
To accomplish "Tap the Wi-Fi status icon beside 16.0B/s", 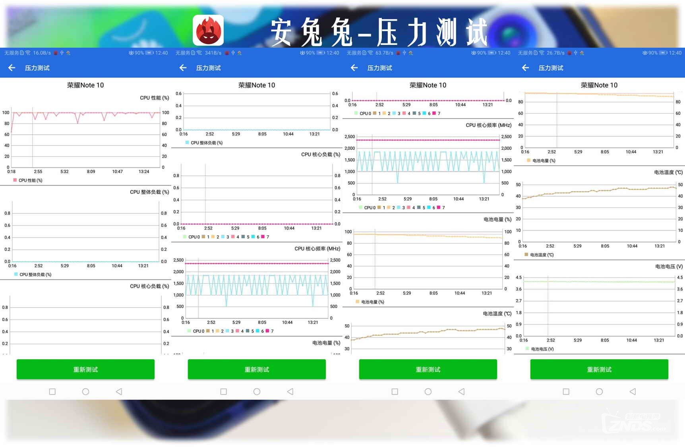I will [x=28, y=53].
